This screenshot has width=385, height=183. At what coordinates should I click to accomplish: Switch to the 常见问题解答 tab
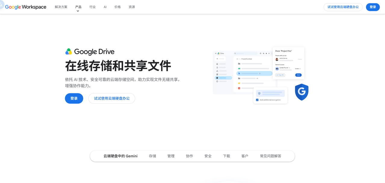pyautogui.click(x=271, y=156)
